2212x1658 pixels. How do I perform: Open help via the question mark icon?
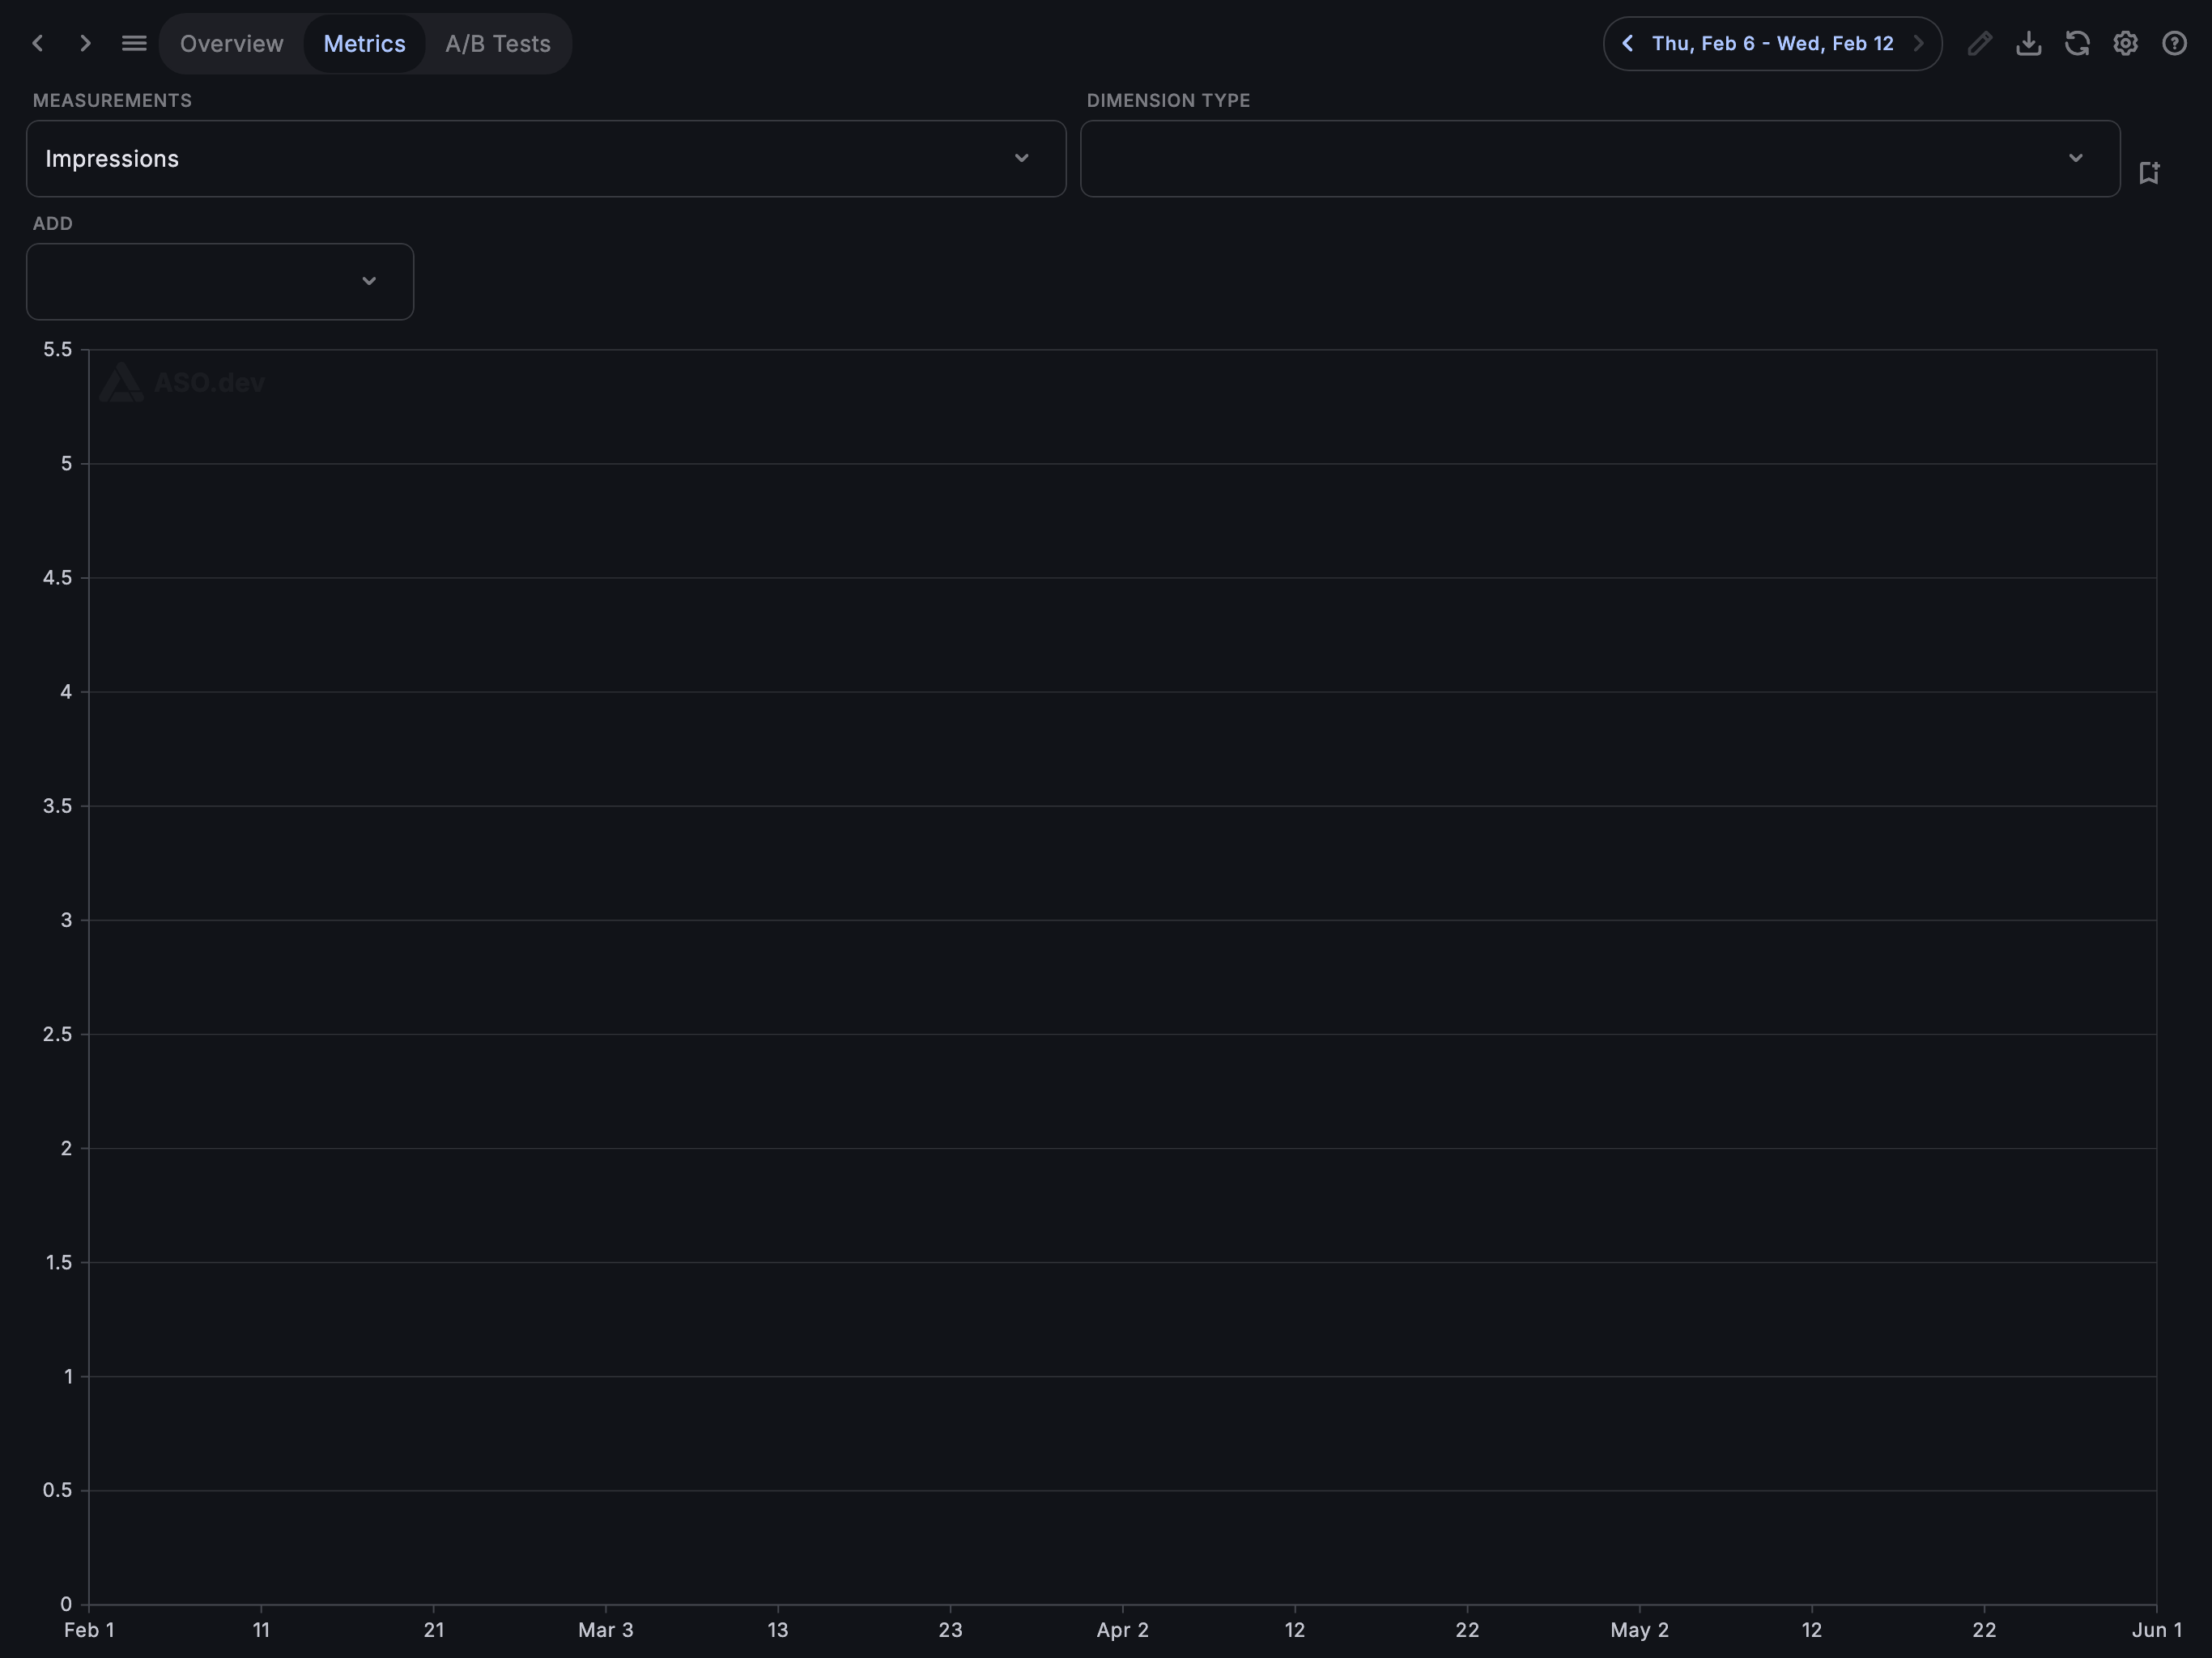(2174, 43)
